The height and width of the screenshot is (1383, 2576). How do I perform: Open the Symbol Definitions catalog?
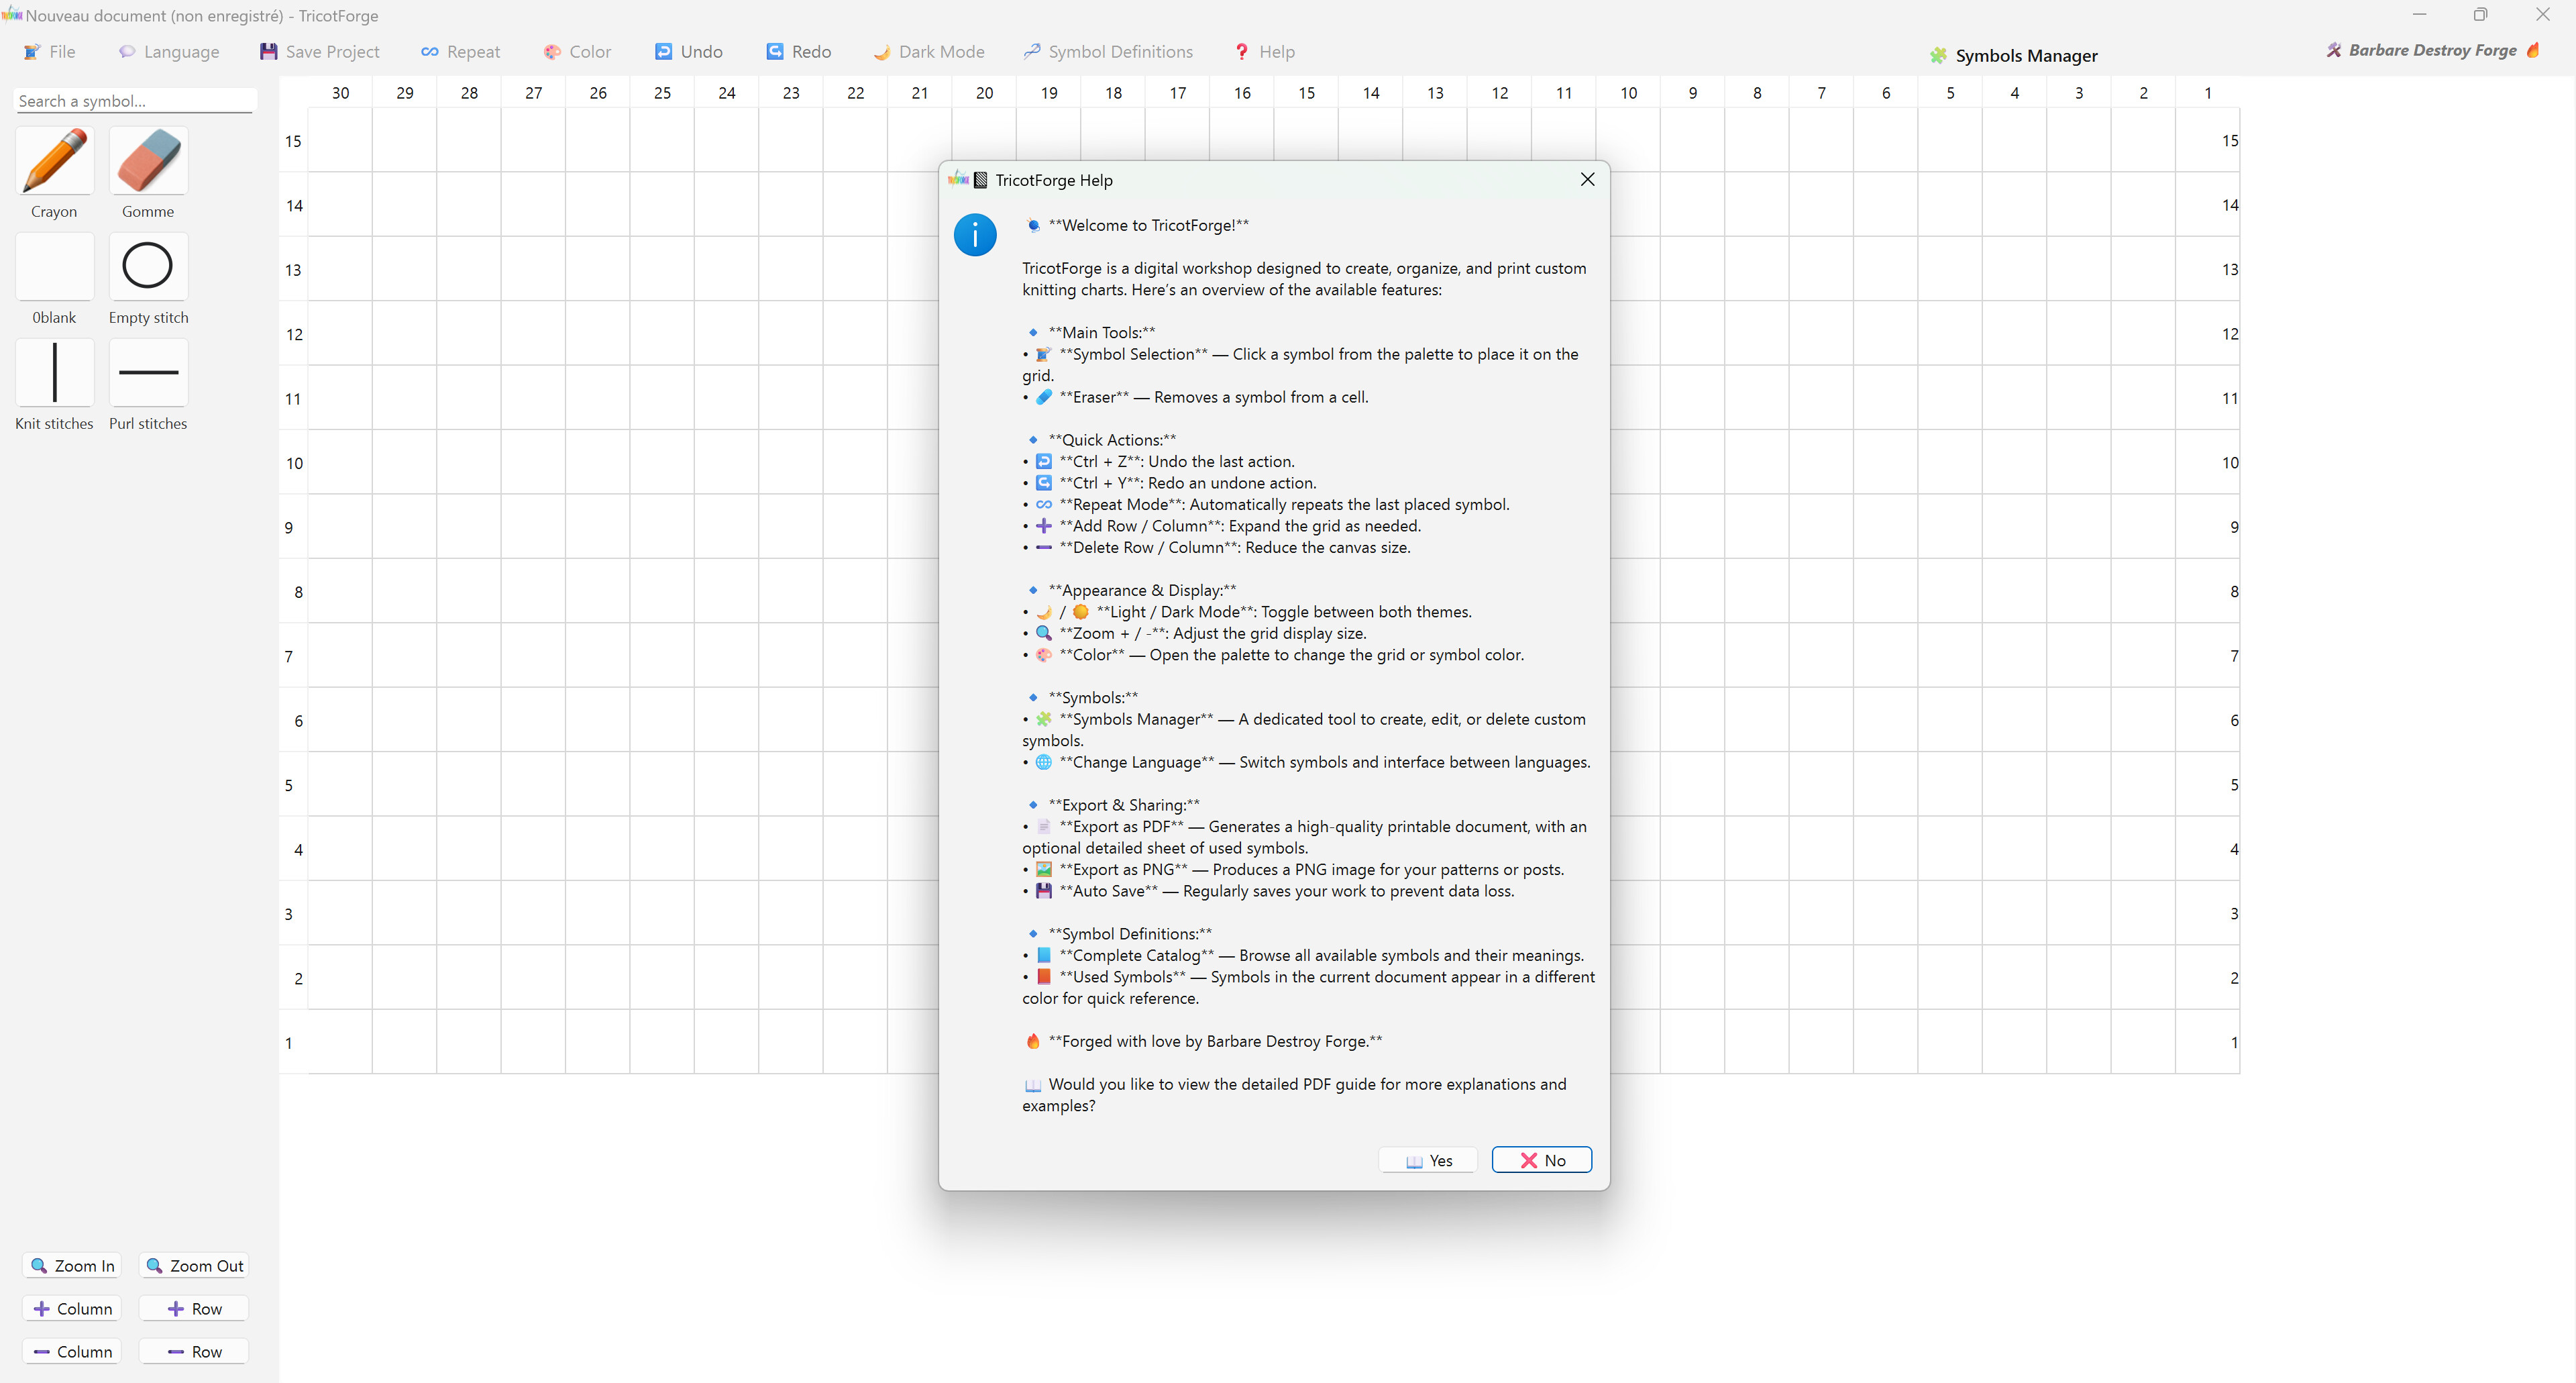coord(1107,51)
